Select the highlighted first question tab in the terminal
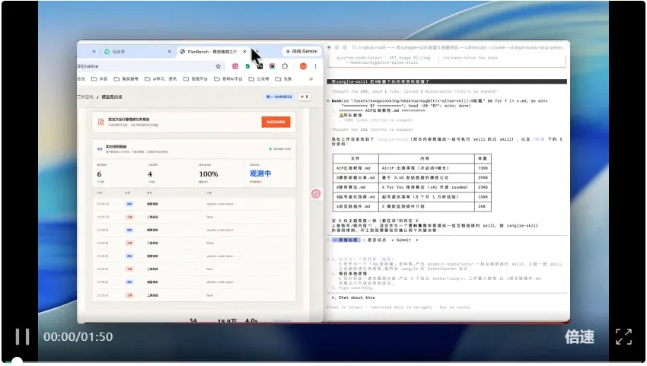The image size is (647, 366). 346,240
